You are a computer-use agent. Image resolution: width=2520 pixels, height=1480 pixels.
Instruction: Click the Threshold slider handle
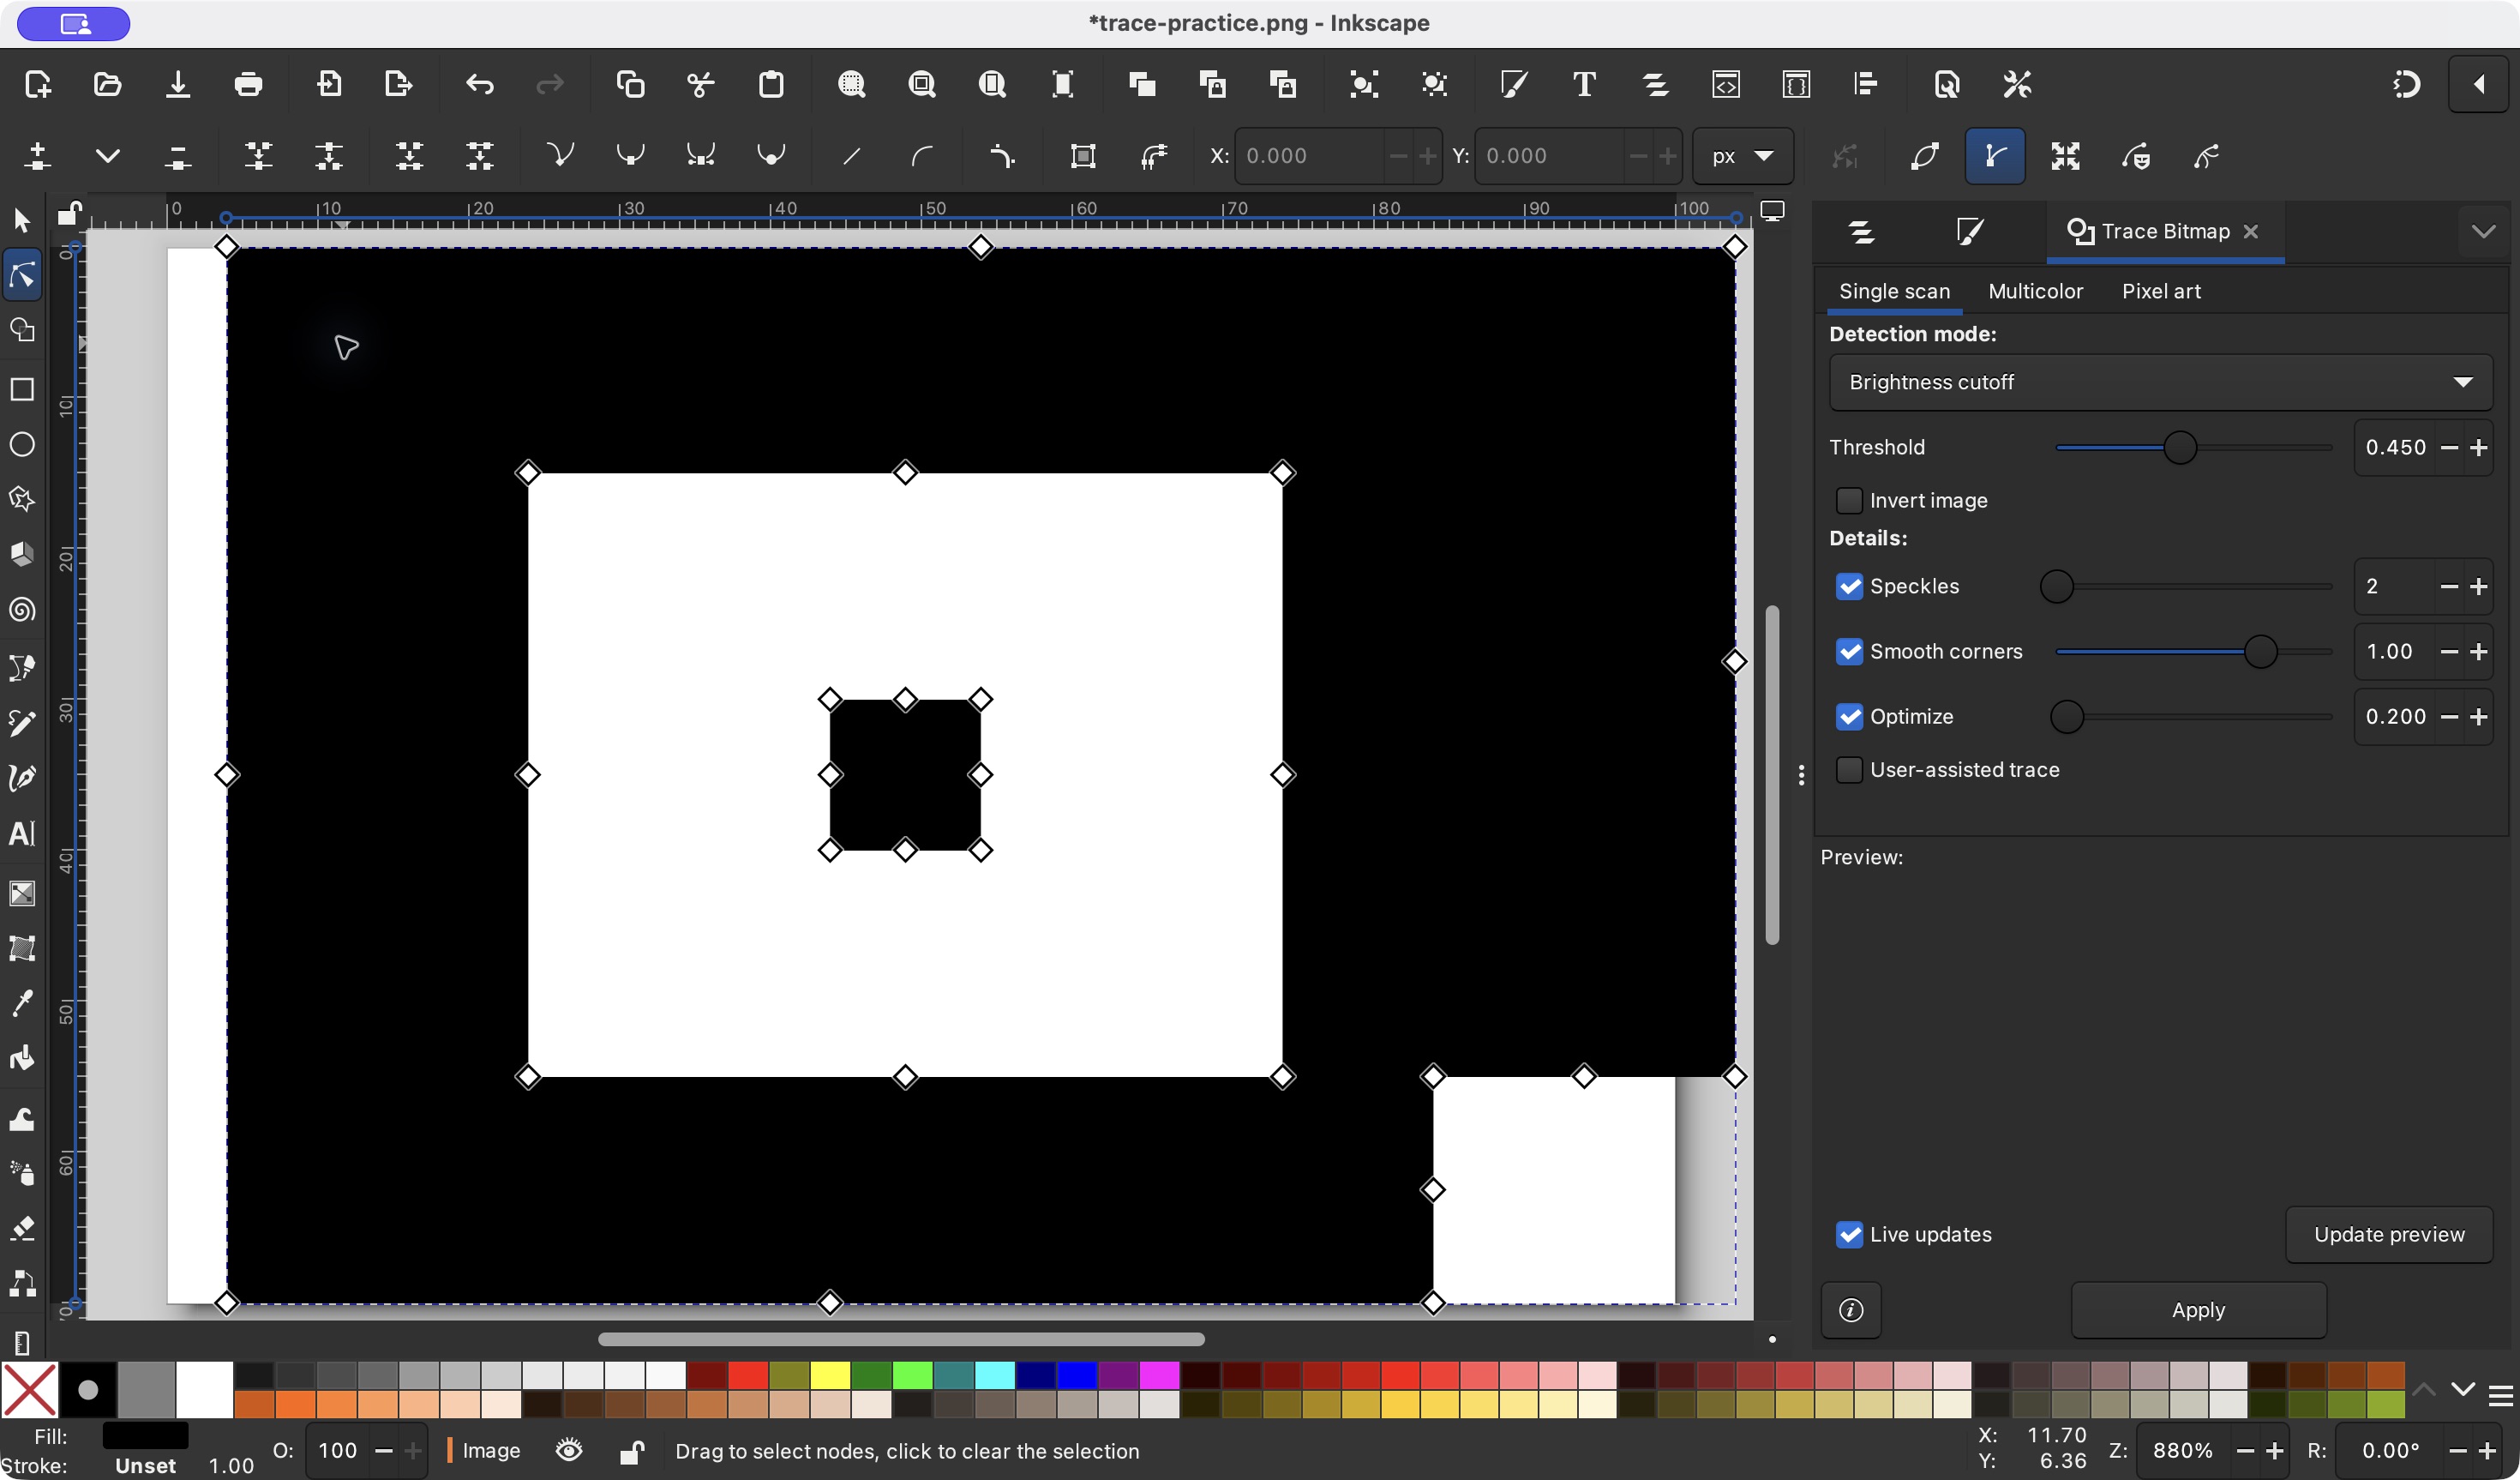[x=2180, y=448]
